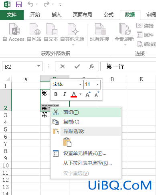Image resolution: width=156 pixels, height=195 pixels.
Task: Open the redo history dropdown arrow
Action: coord(53,4)
